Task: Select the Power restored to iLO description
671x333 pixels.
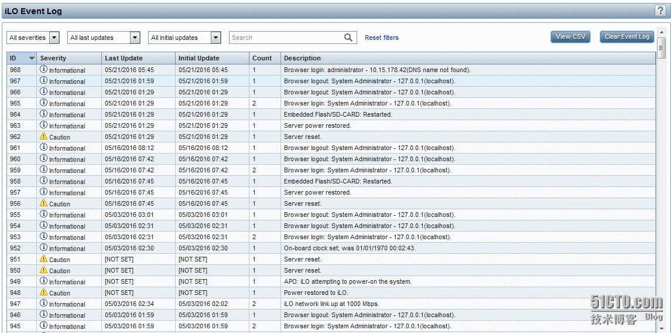Action: [x=316, y=293]
